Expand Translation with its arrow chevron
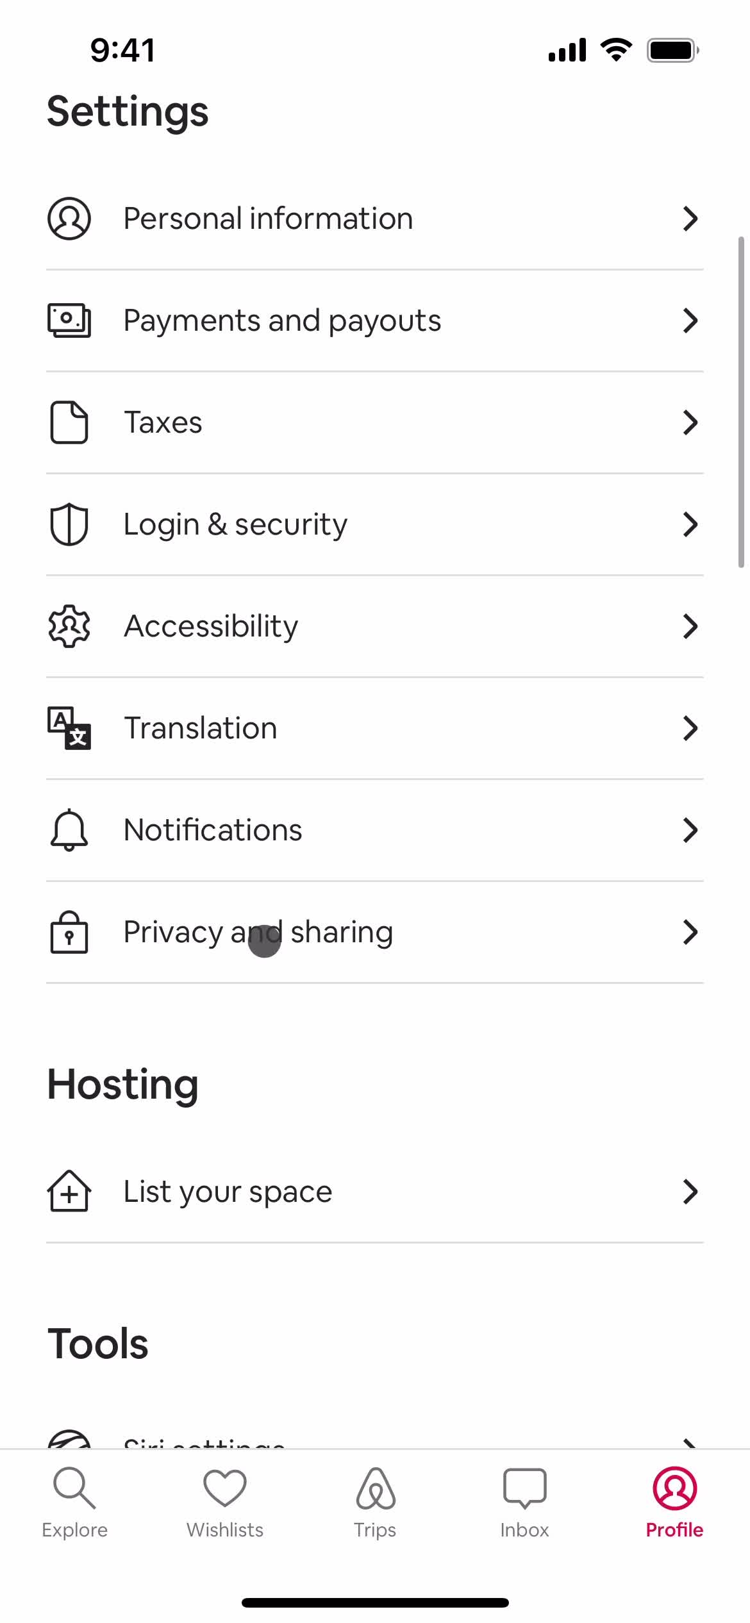This screenshot has height=1623, width=750. click(x=690, y=728)
